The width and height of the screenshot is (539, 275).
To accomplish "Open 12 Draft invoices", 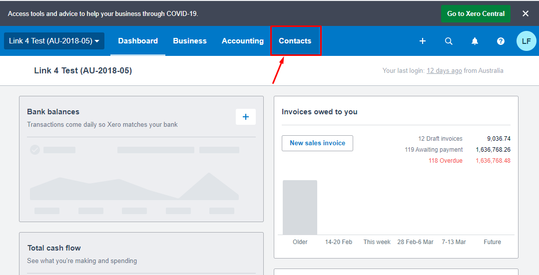I will point(440,139).
